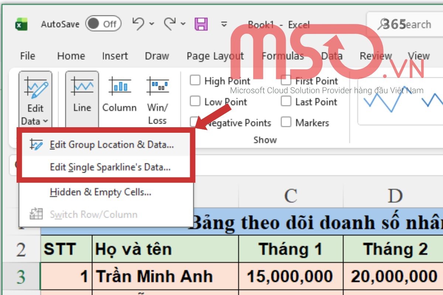Screen dimensions: 443x295
Task: Save the workbook with the floppy icon
Action: click(201, 24)
